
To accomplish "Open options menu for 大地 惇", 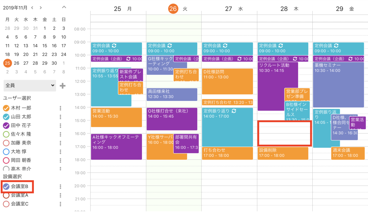I will [x=60, y=151].
